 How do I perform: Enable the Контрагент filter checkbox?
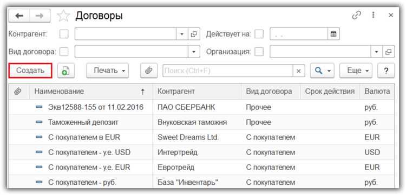coord(64,34)
